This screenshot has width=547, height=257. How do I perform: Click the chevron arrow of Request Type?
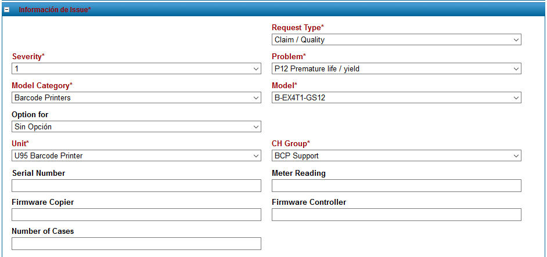tap(516, 40)
